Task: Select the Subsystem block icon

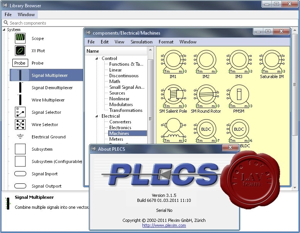Action: pos(20,149)
